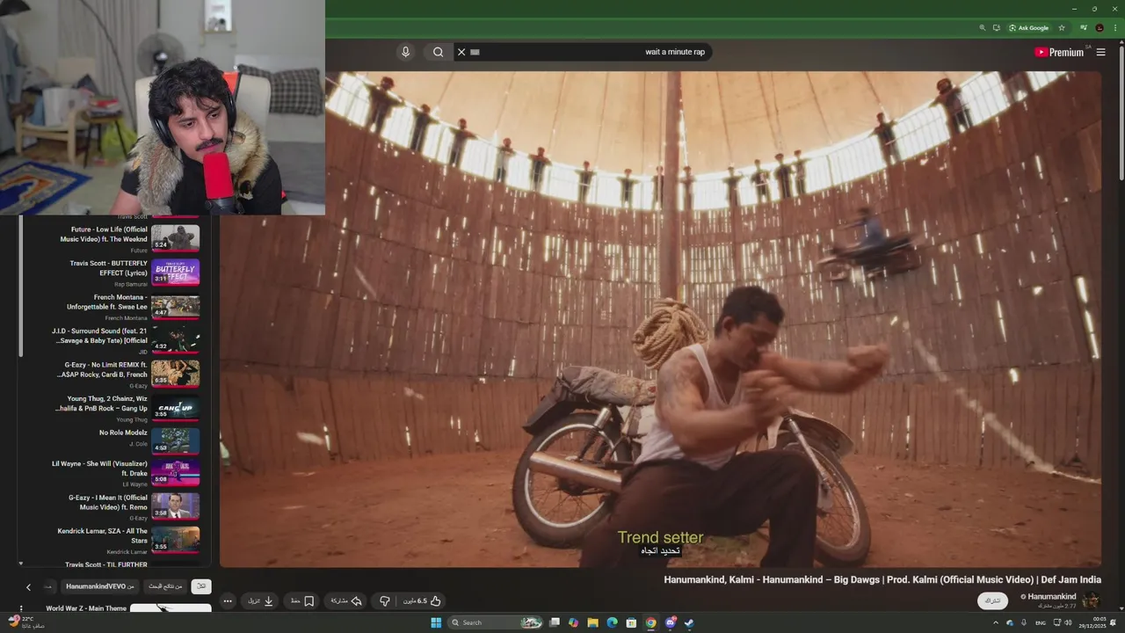Select the 'All' filter chip
Viewport: 1125px width, 633px height.
201,586
